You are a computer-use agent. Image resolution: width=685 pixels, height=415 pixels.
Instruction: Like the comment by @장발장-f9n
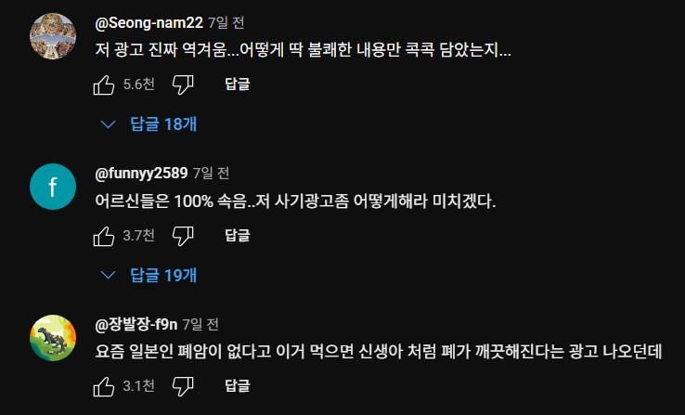coord(104,386)
